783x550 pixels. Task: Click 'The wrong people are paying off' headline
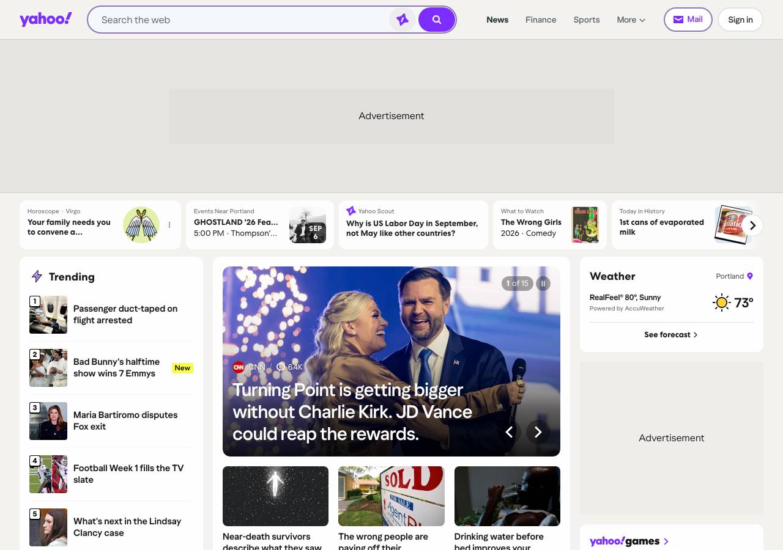pyautogui.click(x=384, y=541)
